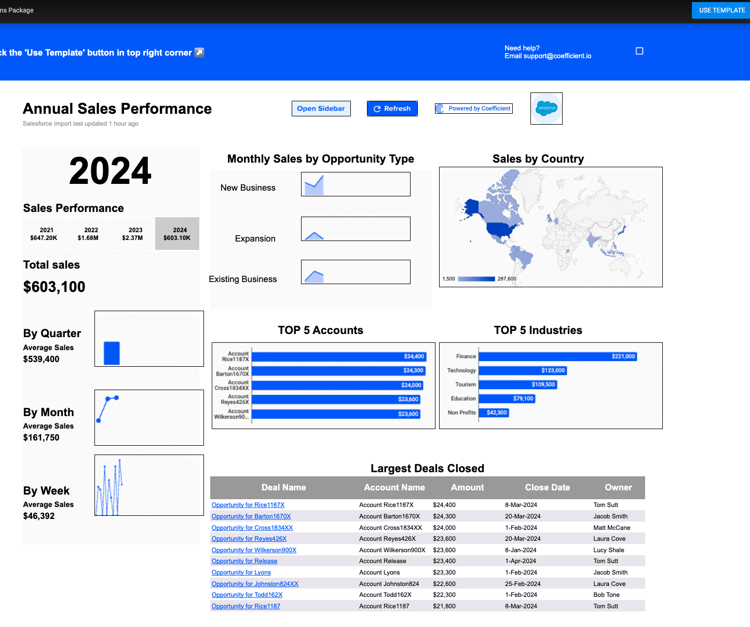Select the Expansion sparkline chart

pos(356,229)
